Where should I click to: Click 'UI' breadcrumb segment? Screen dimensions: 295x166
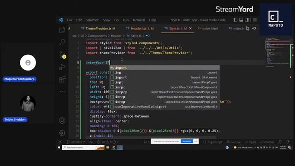82,36
